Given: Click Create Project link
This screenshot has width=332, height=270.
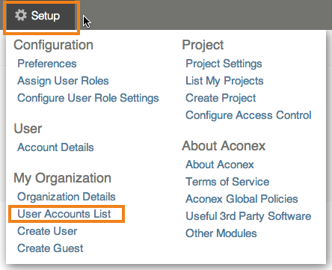Looking at the screenshot, I should tap(221, 98).
